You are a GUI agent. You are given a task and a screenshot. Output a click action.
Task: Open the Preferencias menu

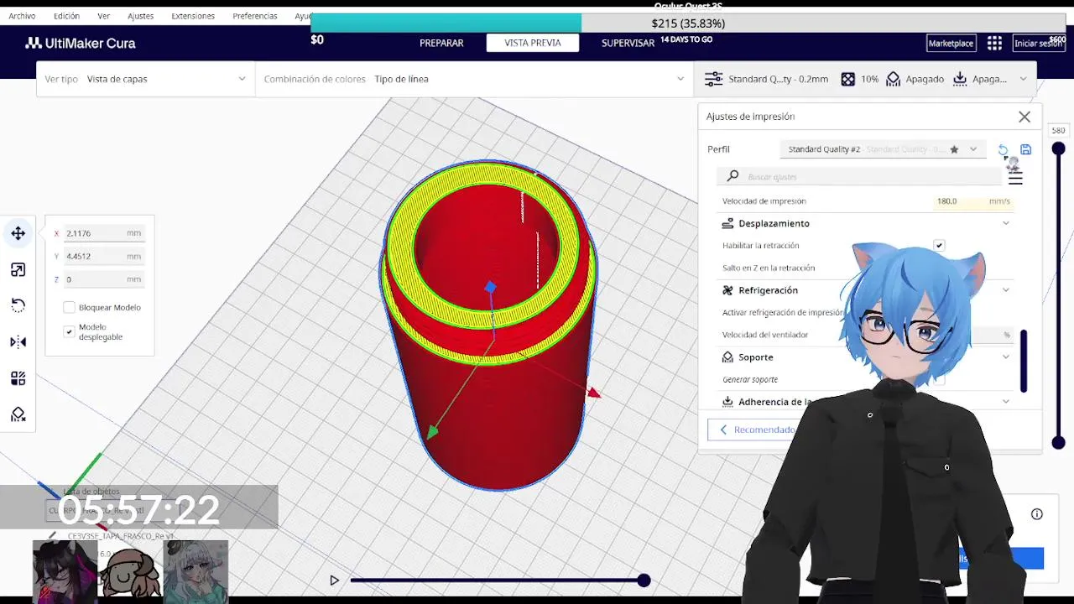[255, 16]
